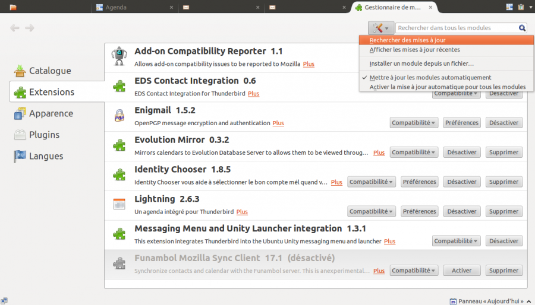Click the Plus link for Identity Chooser

[336, 182]
